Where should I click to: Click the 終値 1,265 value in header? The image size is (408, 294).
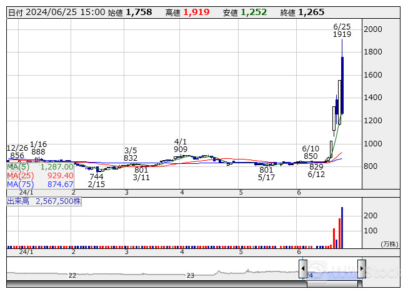pyautogui.click(x=311, y=12)
